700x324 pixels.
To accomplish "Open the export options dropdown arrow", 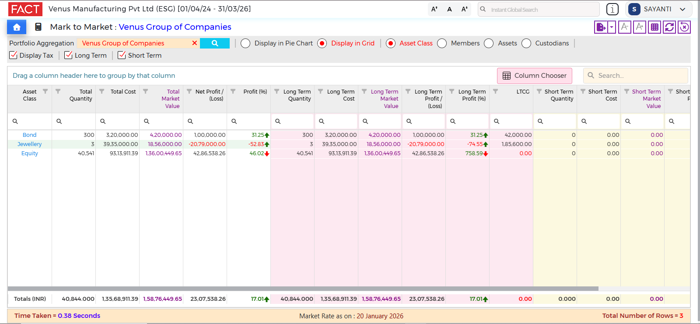I will pyautogui.click(x=612, y=27).
